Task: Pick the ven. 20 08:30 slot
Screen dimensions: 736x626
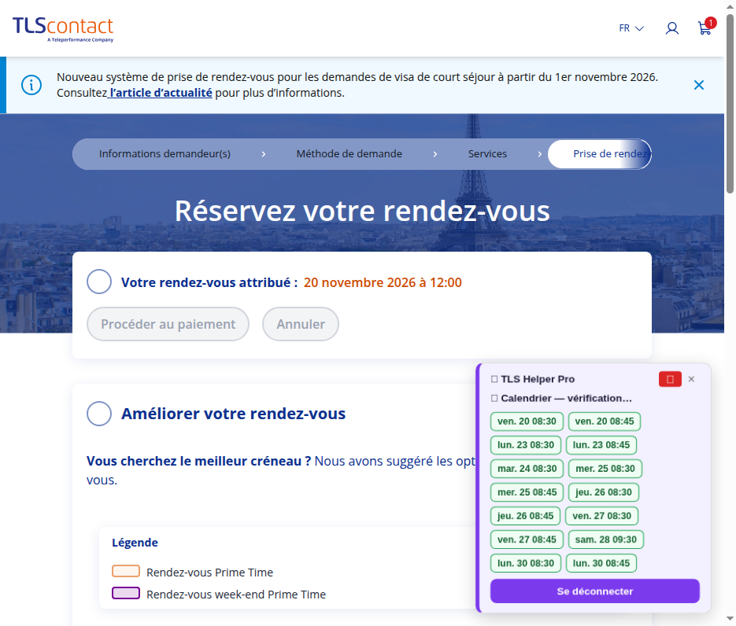Action: [x=527, y=421]
